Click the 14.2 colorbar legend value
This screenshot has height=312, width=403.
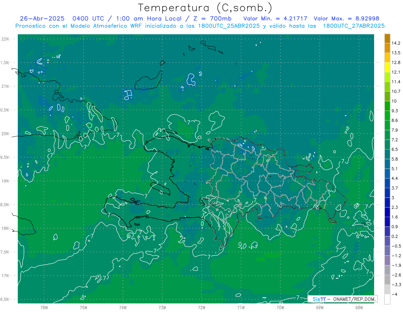click(x=396, y=43)
